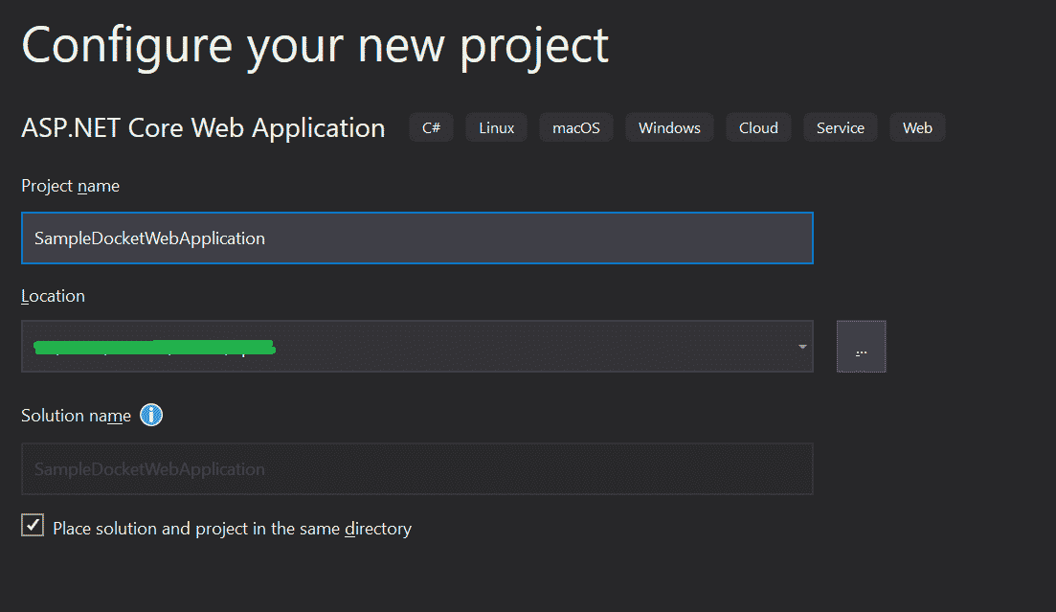Browse for a folder using the ellipsis button
This screenshot has width=1056, height=612.
click(860, 347)
